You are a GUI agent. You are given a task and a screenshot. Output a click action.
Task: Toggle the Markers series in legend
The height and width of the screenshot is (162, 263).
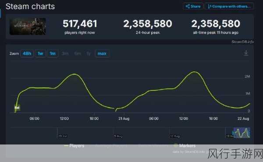(185, 146)
